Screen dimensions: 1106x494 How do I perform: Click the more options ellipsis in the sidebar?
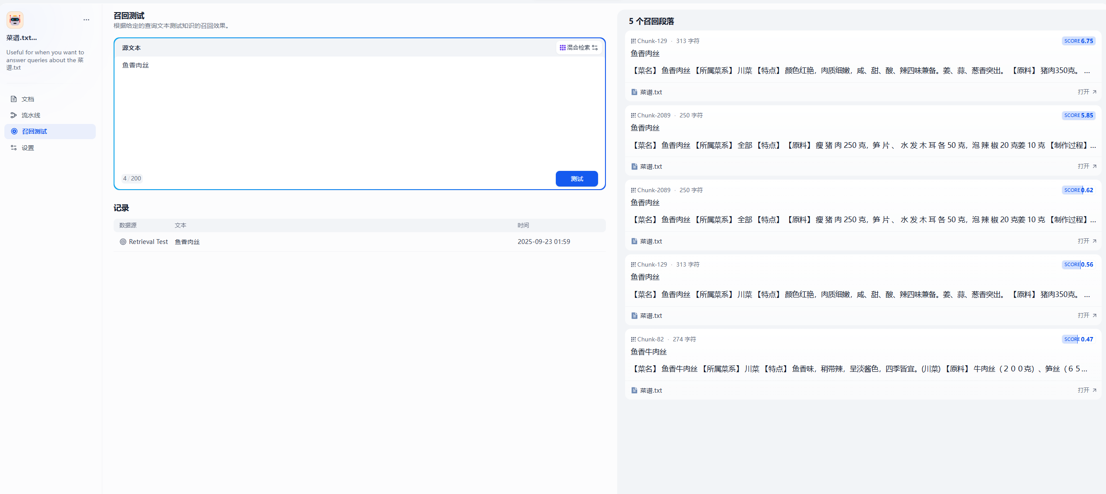pos(86,20)
